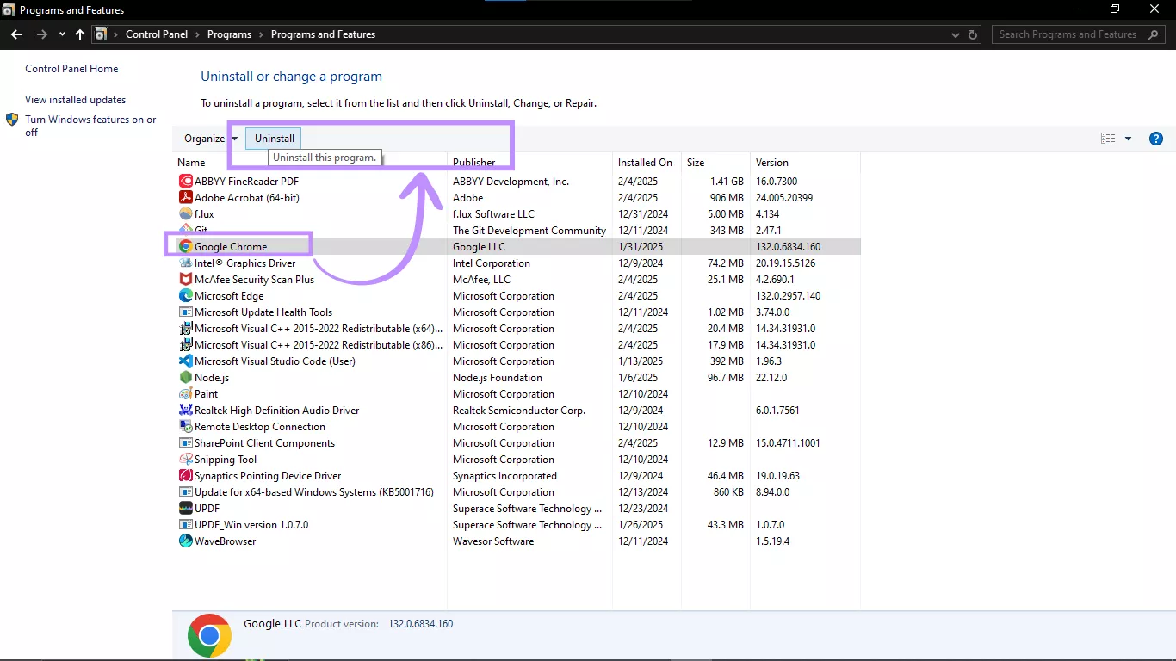Screen dimensions: 1176x661
Task: Click the 1/31/2025 installed date
Action: (641, 247)
